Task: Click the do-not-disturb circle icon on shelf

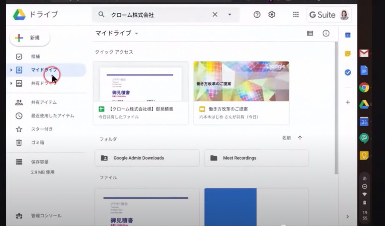Action: [365, 187]
